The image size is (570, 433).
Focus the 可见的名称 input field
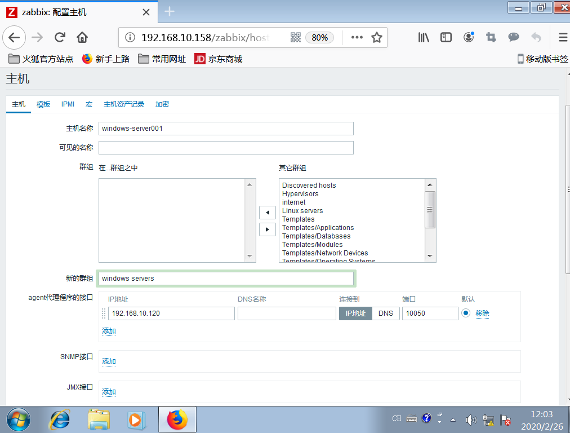coord(226,148)
